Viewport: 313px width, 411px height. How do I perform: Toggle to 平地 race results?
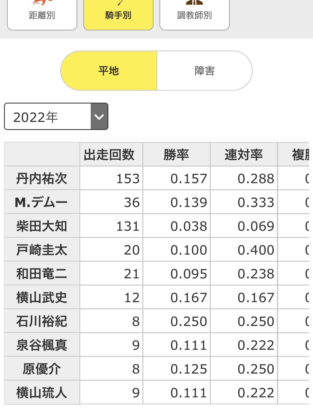click(109, 71)
